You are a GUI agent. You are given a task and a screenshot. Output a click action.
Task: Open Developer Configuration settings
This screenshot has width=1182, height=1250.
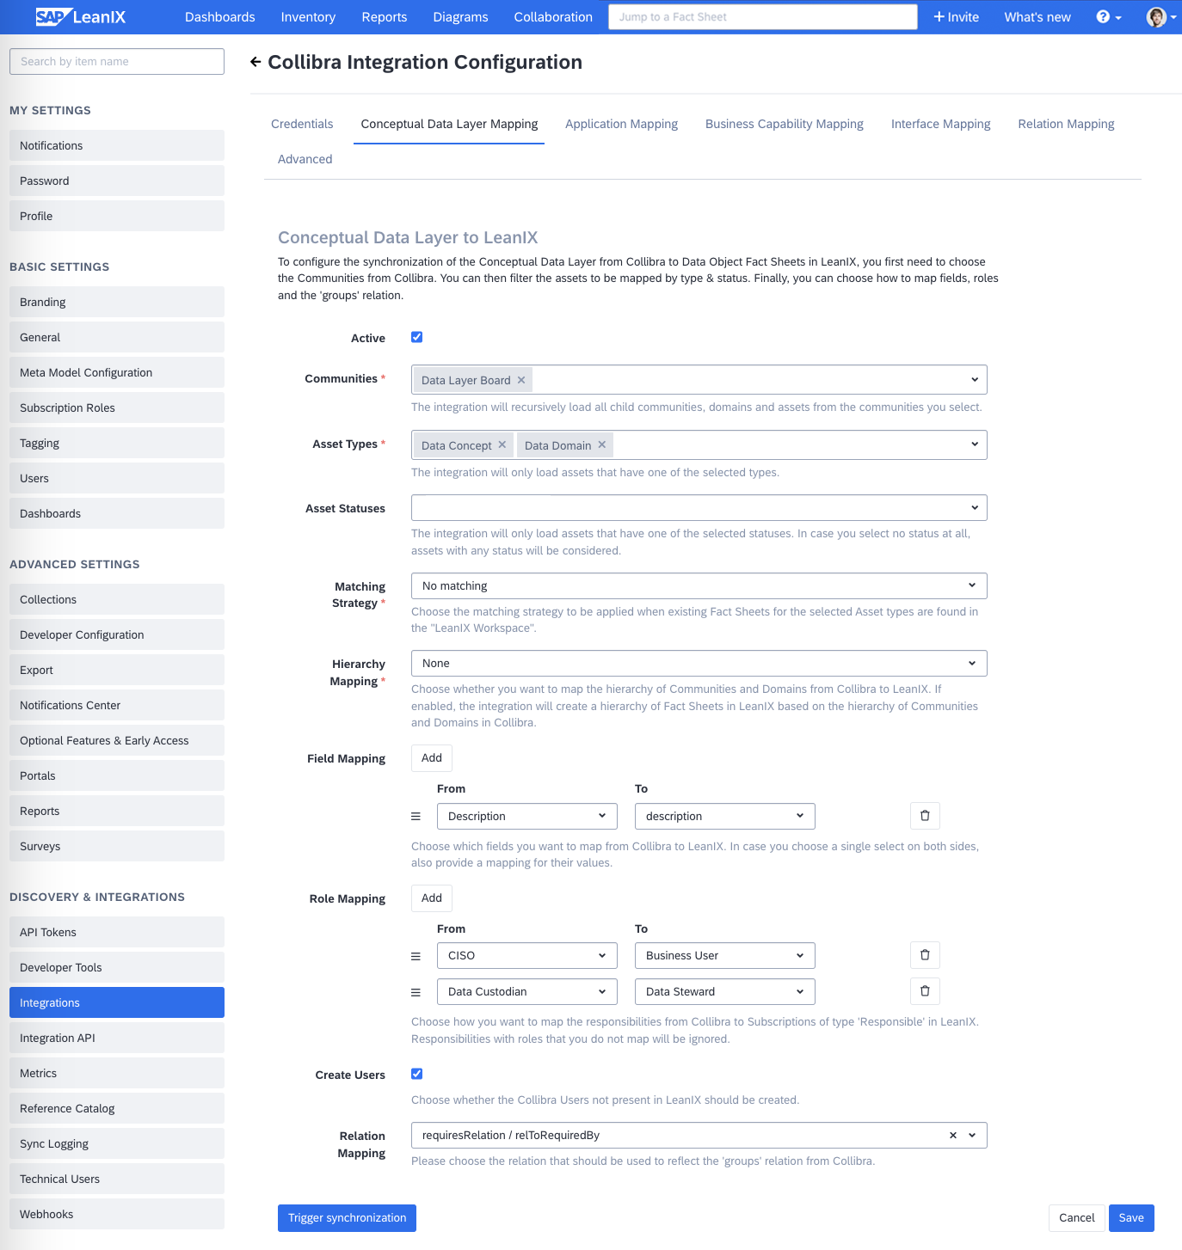click(x=117, y=634)
